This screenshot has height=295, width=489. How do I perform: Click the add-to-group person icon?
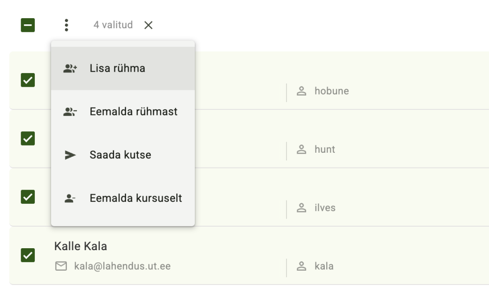(x=70, y=68)
